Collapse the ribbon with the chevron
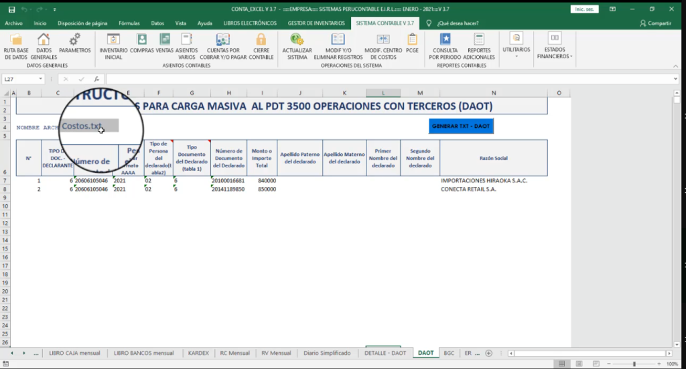This screenshot has width=686, height=369. coord(675,66)
